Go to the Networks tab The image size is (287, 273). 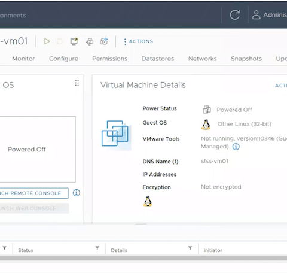click(x=203, y=59)
